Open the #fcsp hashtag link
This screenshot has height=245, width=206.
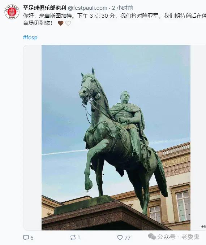click(x=30, y=38)
